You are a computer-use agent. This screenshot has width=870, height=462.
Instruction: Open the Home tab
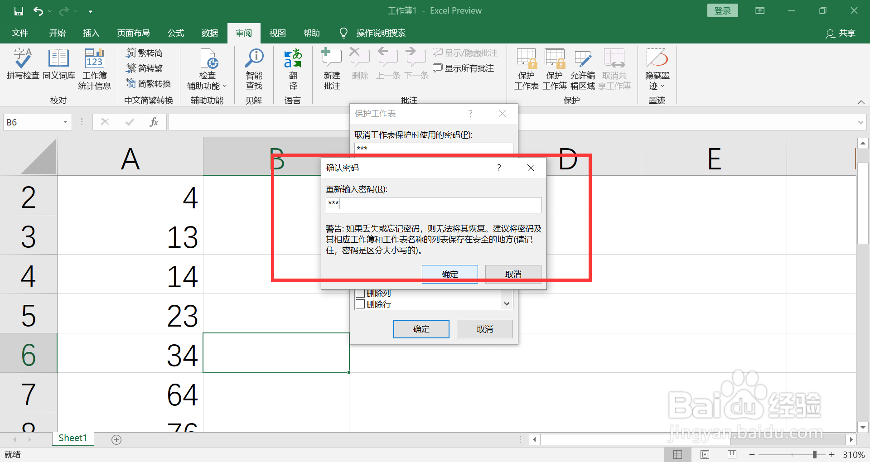58,33
